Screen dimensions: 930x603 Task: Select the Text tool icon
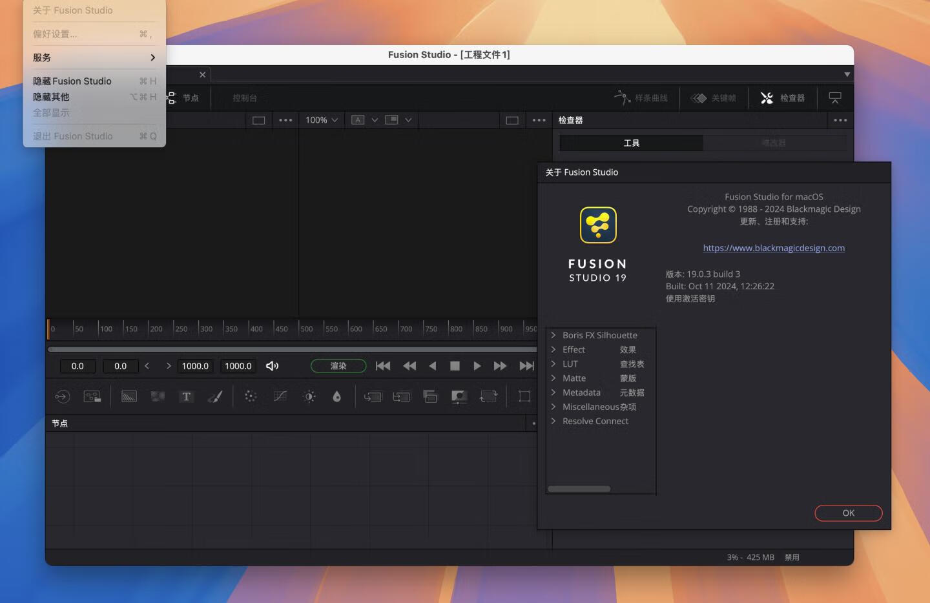click(x=186, y=396)
